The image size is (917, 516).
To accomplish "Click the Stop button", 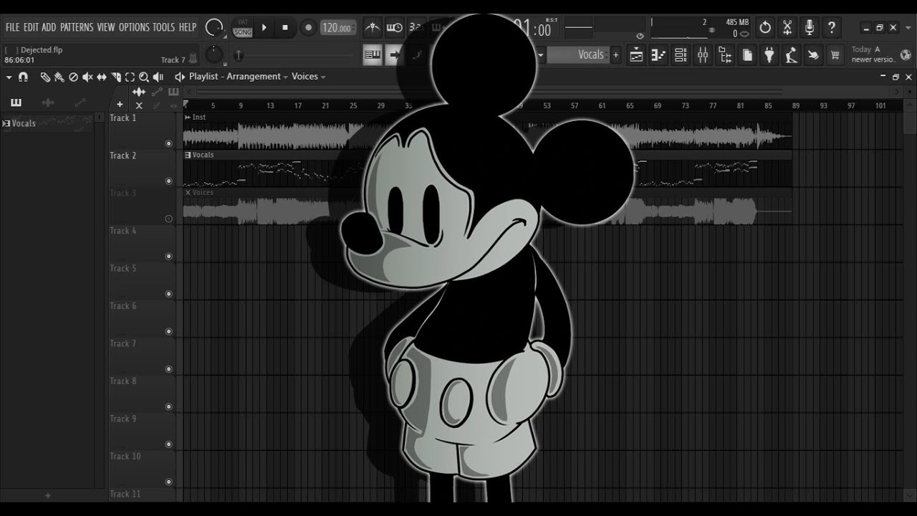I will pyautogui.click(x=285, y=28).
